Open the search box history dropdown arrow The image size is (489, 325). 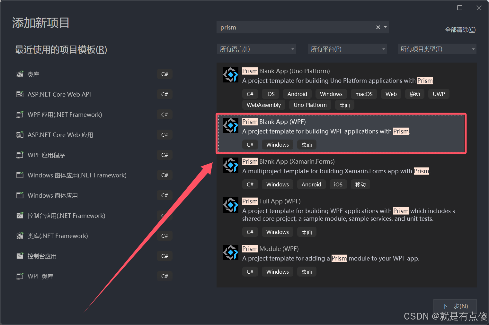click(385, 27)
